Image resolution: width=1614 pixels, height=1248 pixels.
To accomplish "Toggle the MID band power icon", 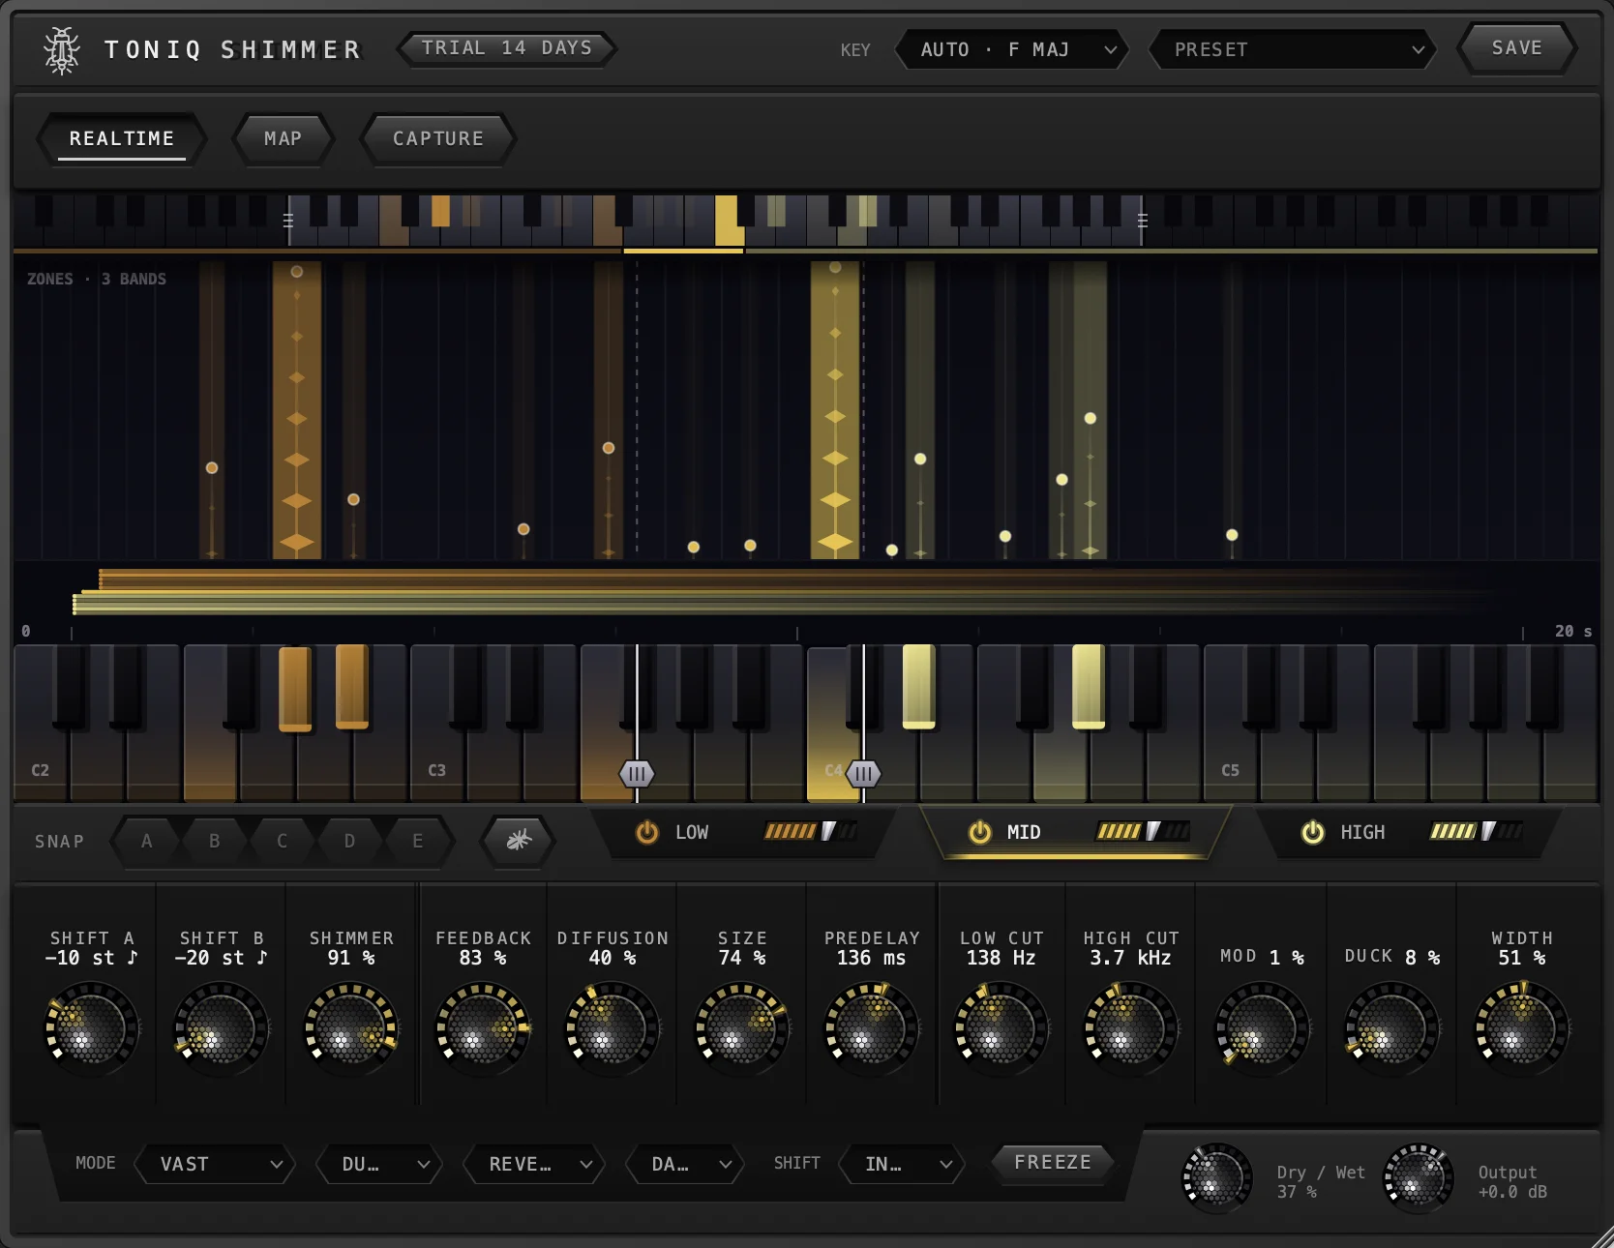I will pyautogui.click(x=980, y=832).
